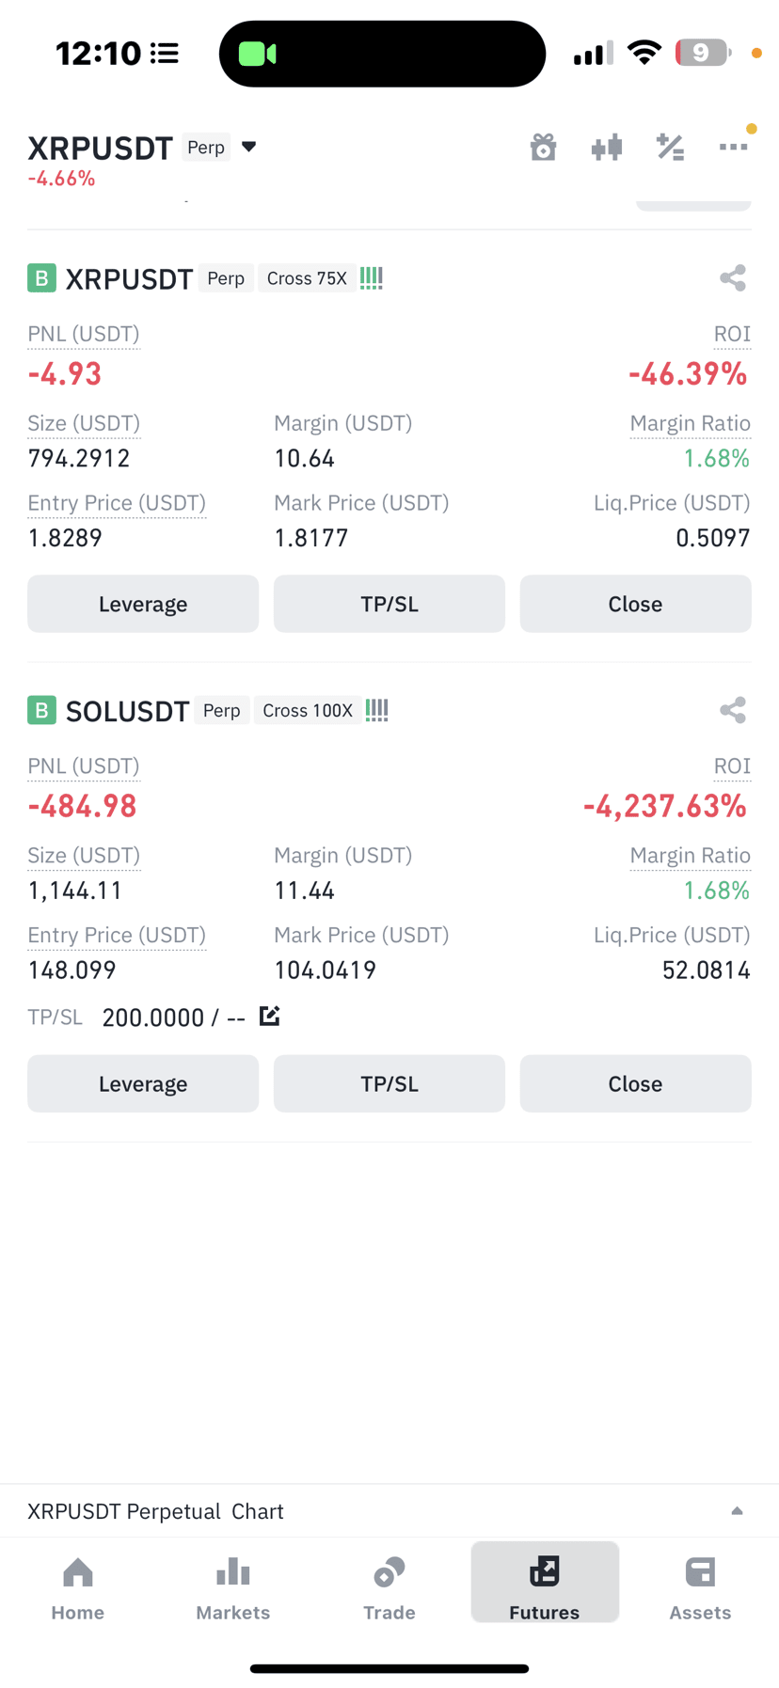Image resolution: width=779 pixels, height=1688 pixels.
Task: Share the SOLUSDT position
Action: [733, 710]
